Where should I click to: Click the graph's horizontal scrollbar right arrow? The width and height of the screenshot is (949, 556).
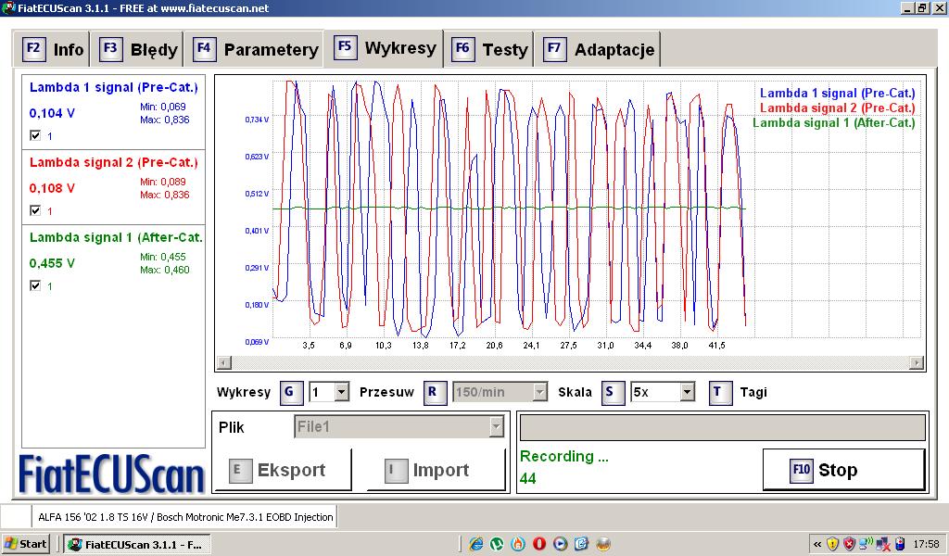(917, 362)
